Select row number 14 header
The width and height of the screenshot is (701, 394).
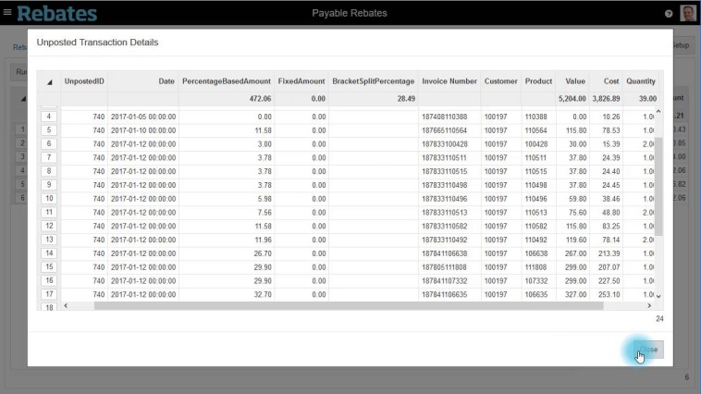[x=49, y=253]
